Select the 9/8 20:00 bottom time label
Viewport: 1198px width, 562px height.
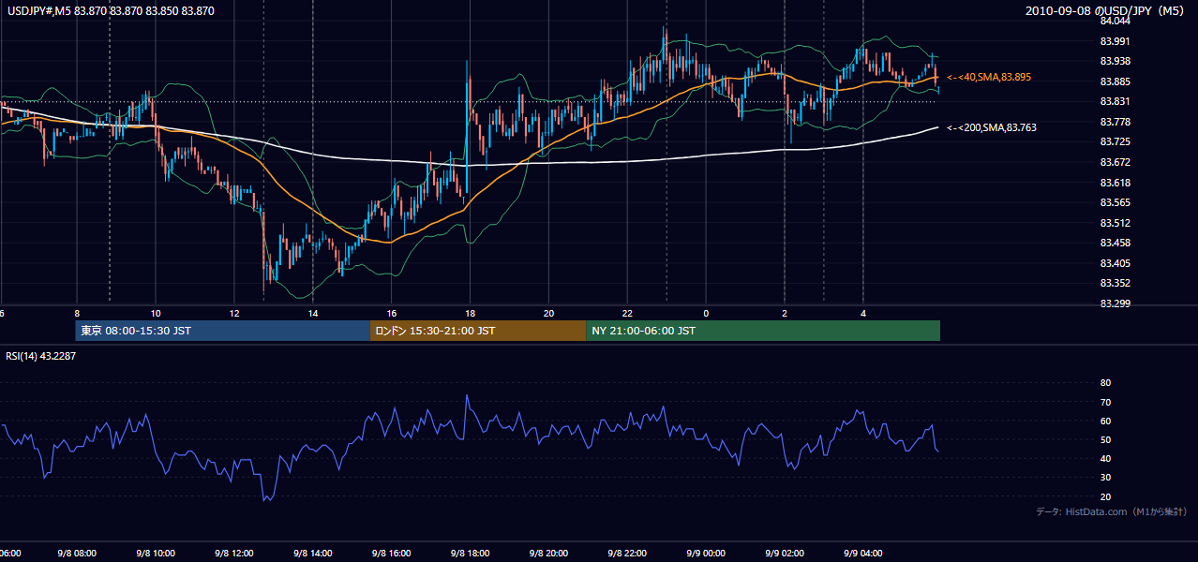coord(549,554)
